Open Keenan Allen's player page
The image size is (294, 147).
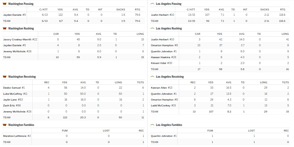tap(159, 88)
